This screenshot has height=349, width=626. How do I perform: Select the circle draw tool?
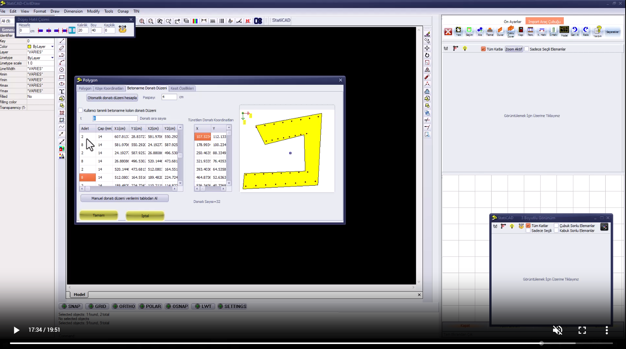tap(62, 70)
